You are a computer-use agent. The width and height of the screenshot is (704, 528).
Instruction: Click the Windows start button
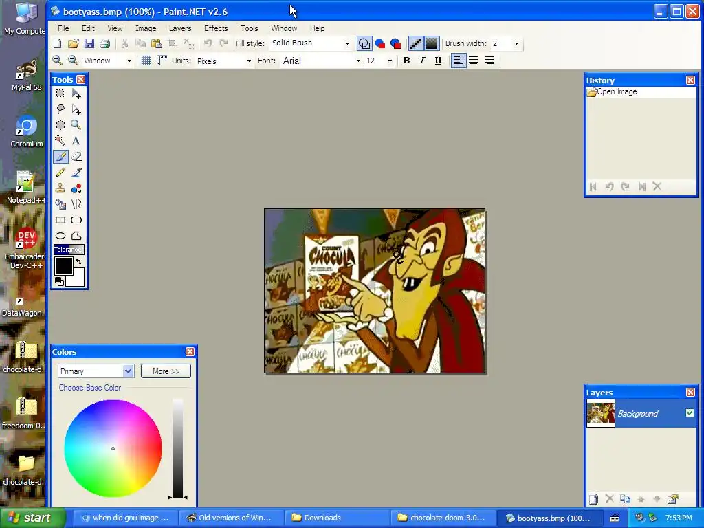coord(32,518)
